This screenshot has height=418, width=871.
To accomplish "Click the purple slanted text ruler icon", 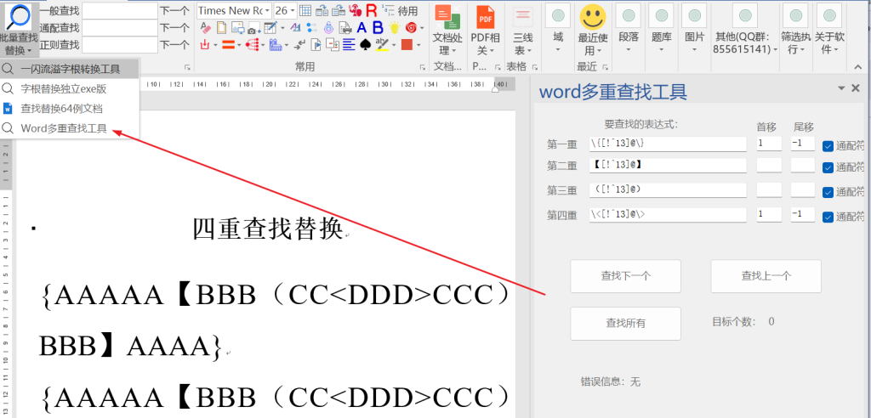I will click(x=295, y=27).
